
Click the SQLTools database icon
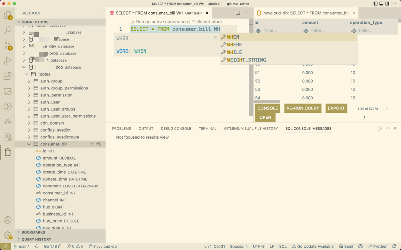click(7, 152)
